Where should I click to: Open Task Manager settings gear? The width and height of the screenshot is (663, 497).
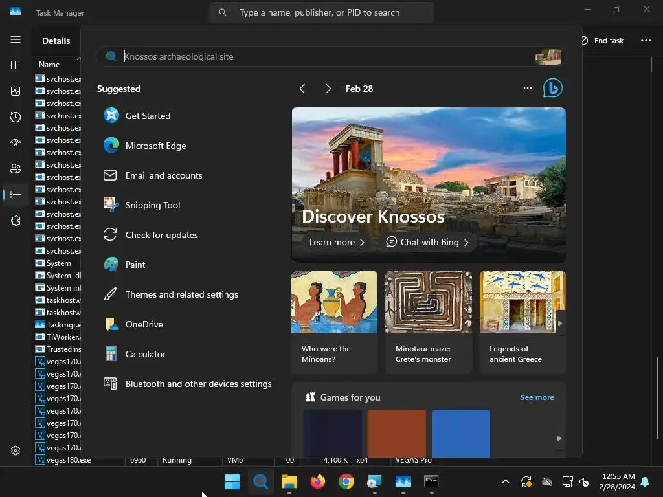(16, 450)
